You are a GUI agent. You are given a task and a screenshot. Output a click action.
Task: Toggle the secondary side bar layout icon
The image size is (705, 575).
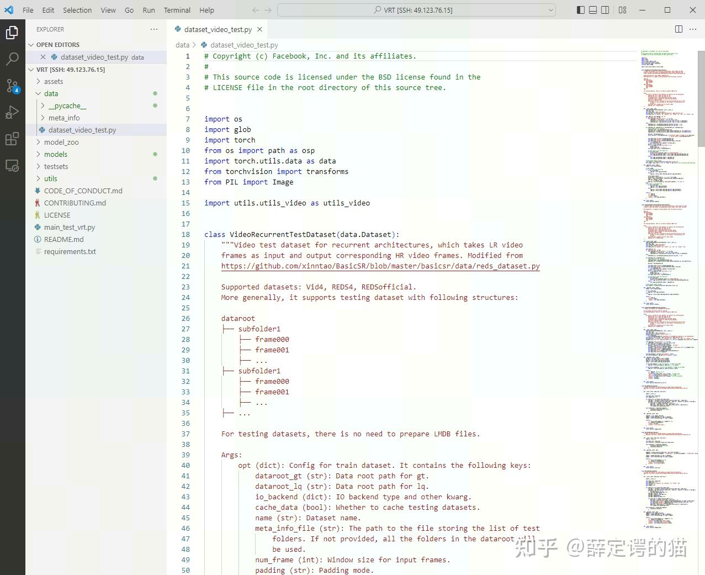[605, 10]
